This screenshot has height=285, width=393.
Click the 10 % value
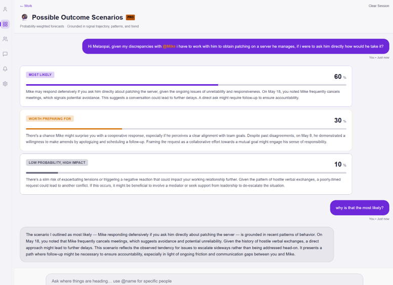[340, 164]
